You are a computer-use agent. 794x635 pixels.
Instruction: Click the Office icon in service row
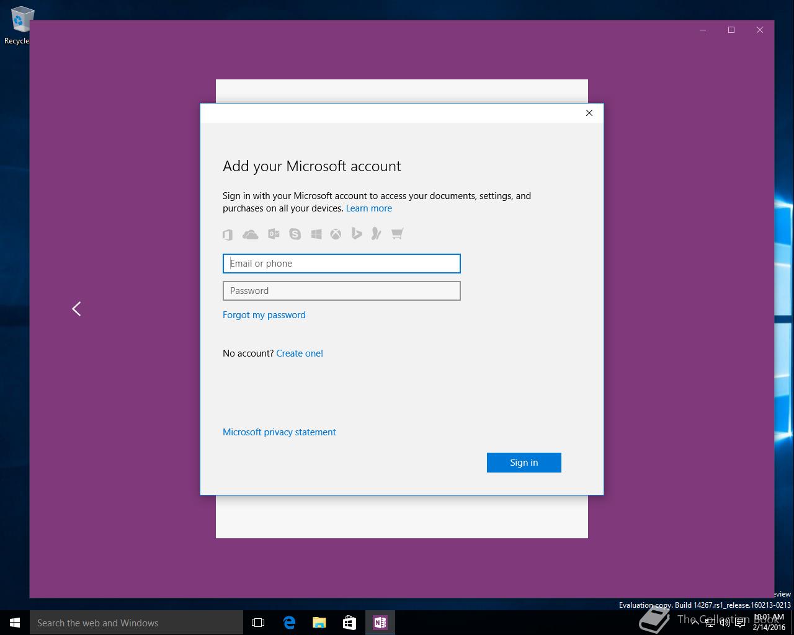(x=228, y=234)
